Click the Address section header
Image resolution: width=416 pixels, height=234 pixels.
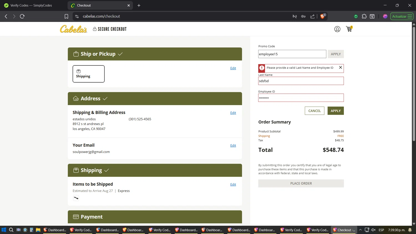[155, 98]
